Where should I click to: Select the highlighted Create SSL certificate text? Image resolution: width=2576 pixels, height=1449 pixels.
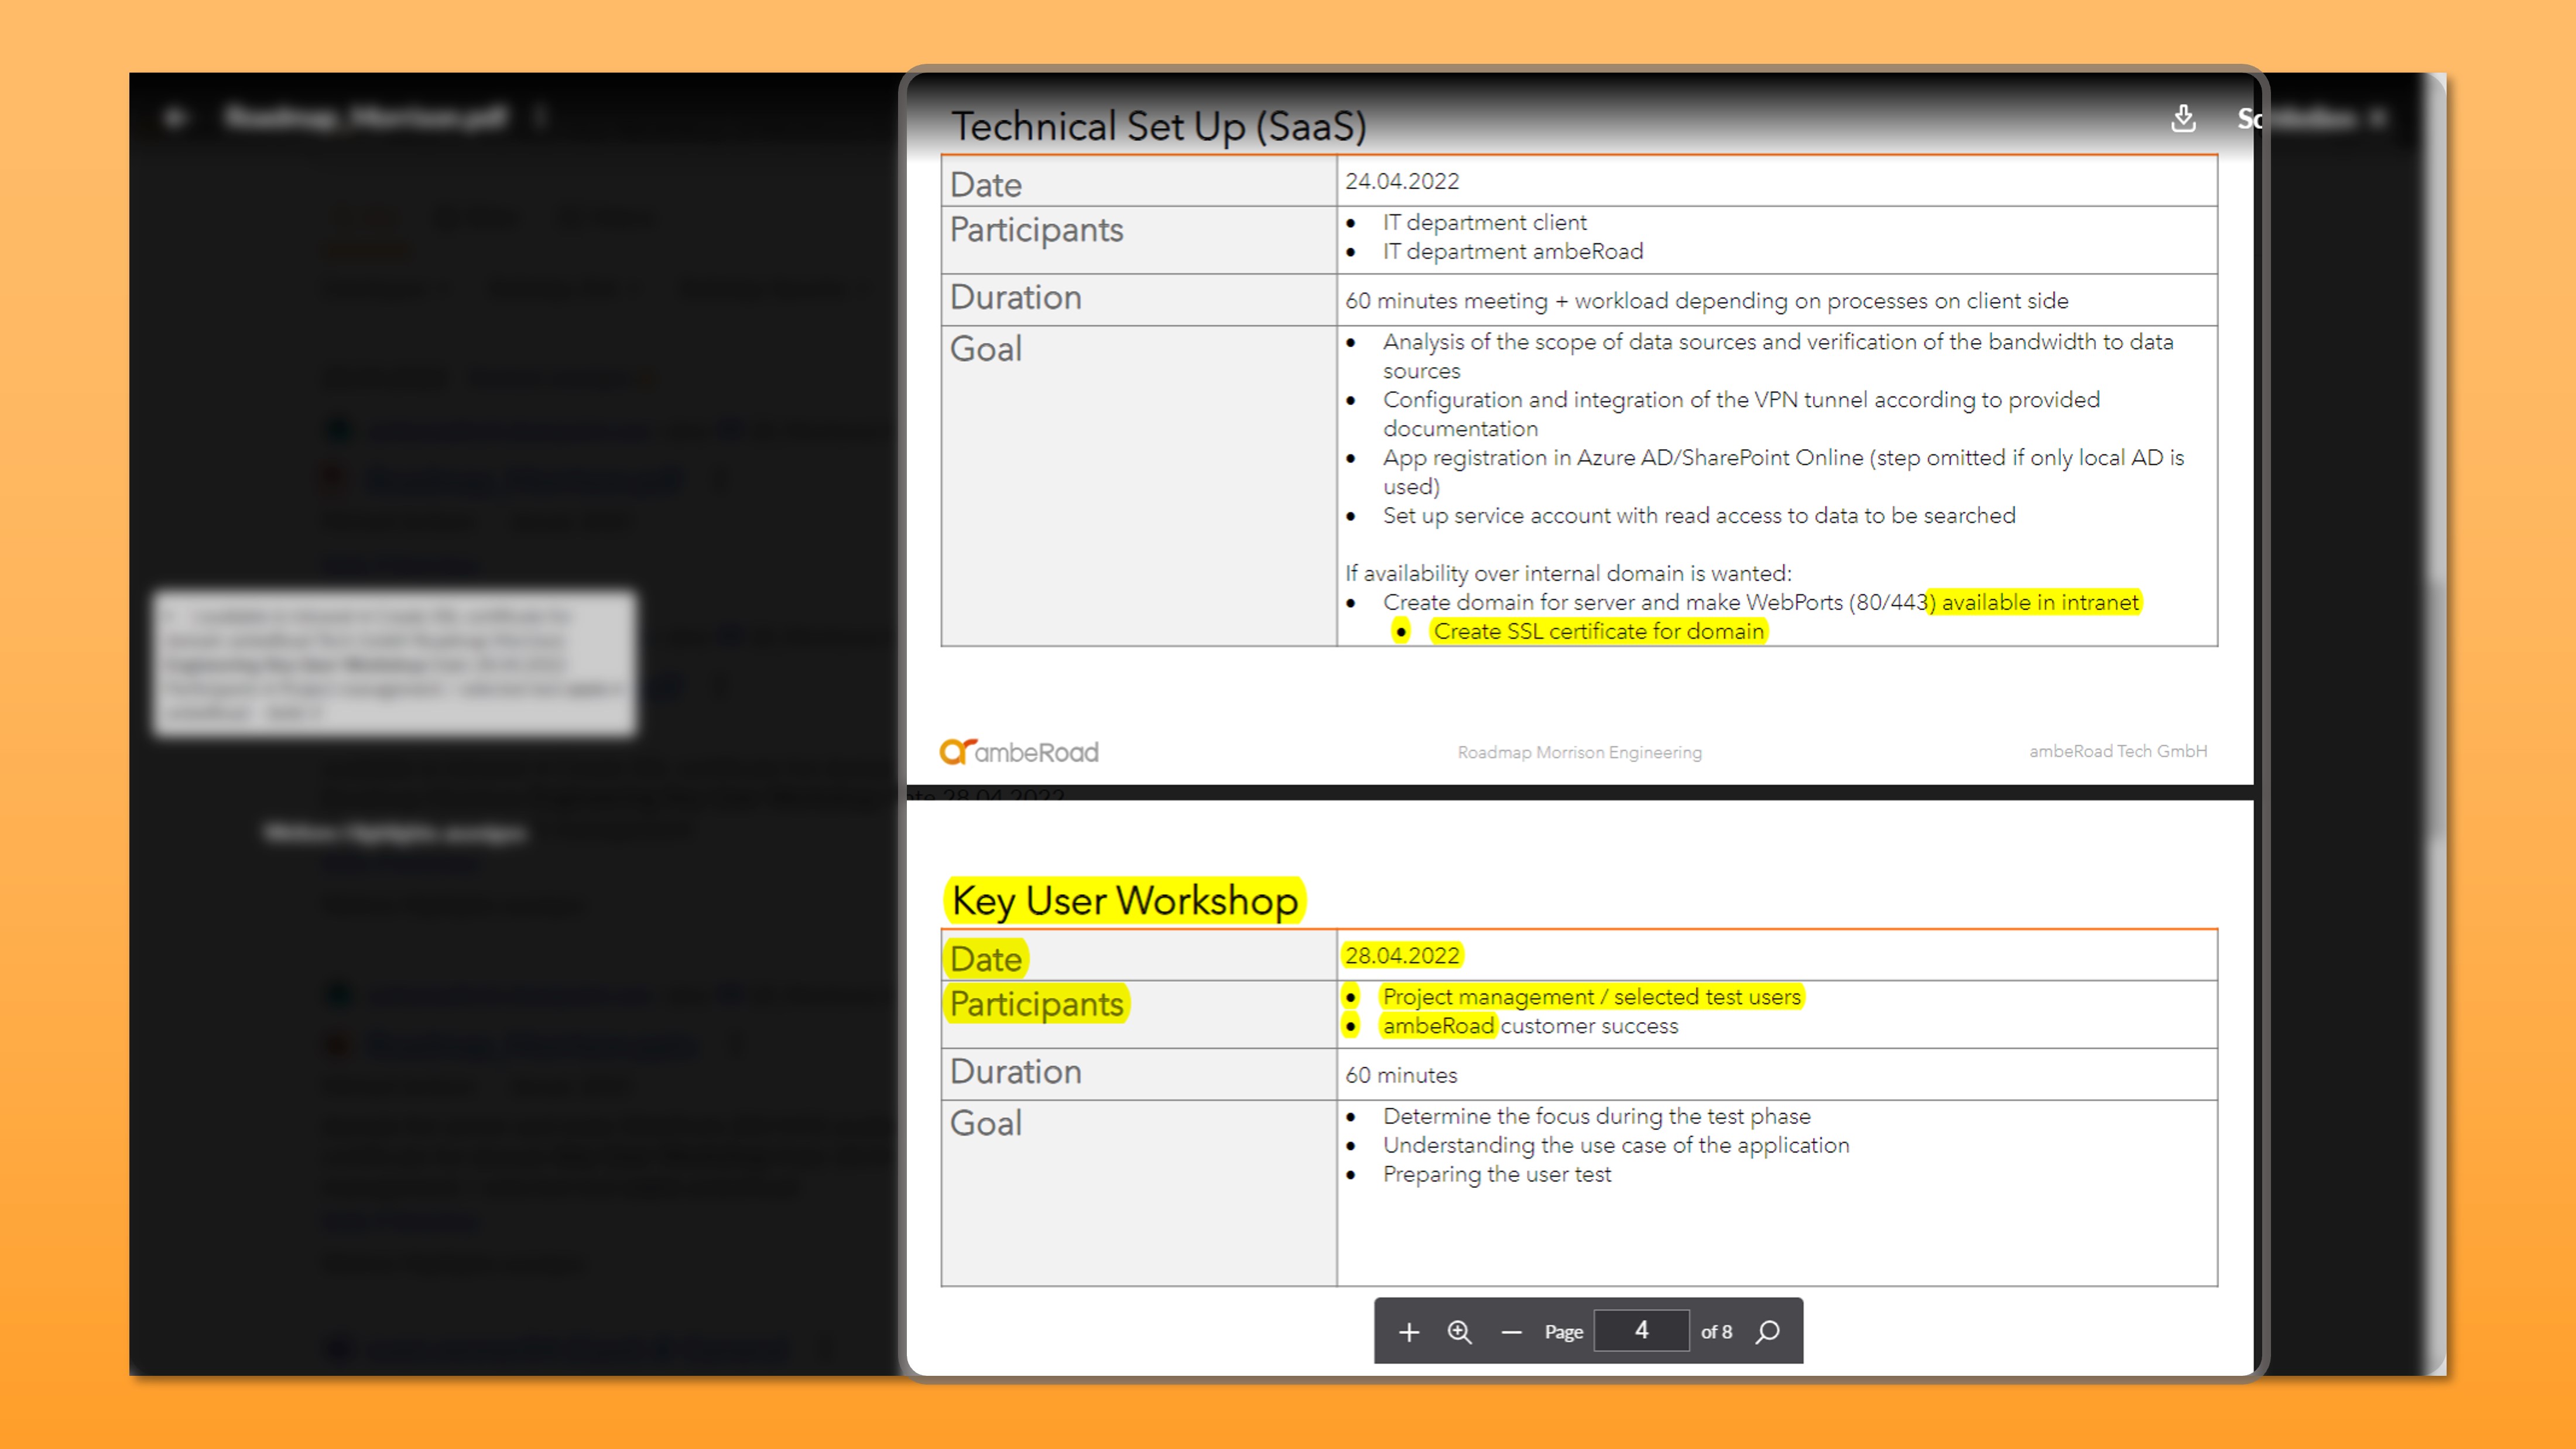1597,631
